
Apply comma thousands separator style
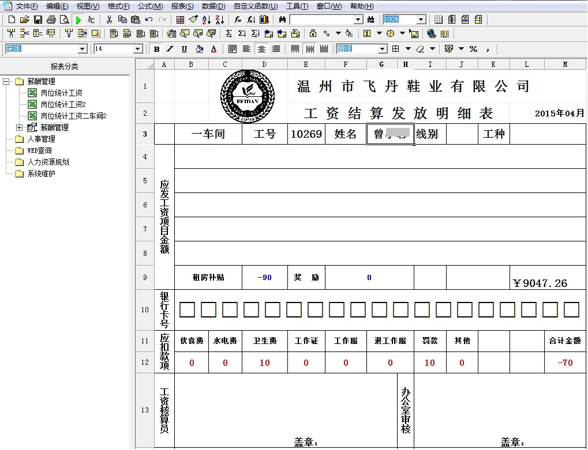(x=488, y=49)
